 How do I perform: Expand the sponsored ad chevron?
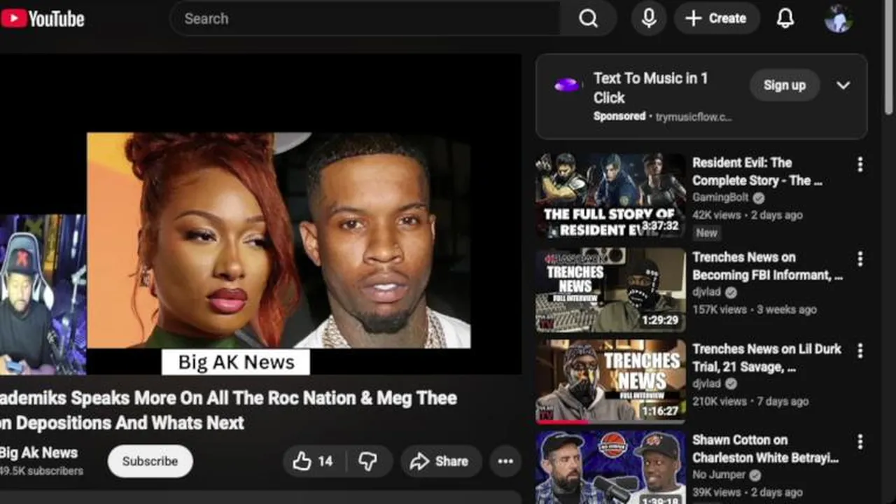click(x=843, y=85)
